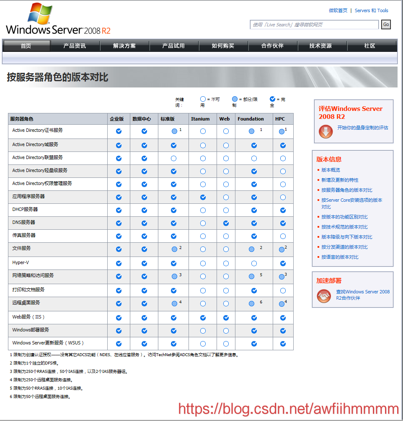Click the checkmark legend icon for 完全
Image resolution: width=403 pixels, height=421 pixels.
click(272, 99)
